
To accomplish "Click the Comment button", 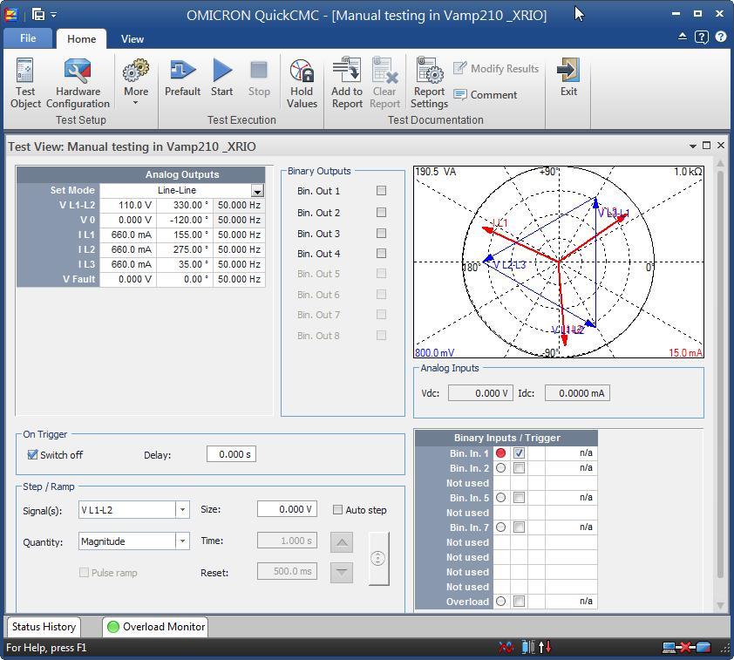I will pos(486,94).
